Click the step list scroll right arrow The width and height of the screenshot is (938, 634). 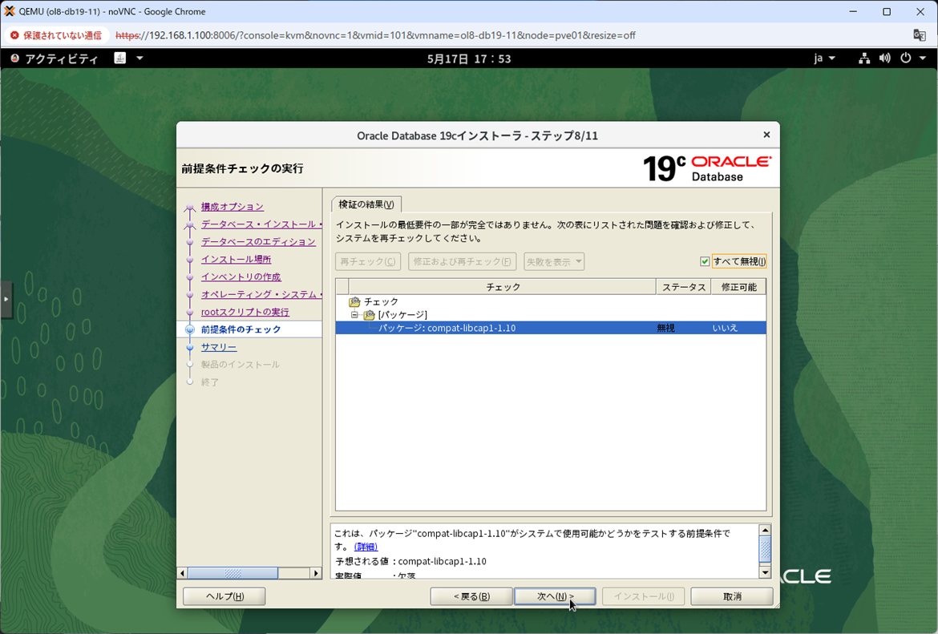[316, 573]
